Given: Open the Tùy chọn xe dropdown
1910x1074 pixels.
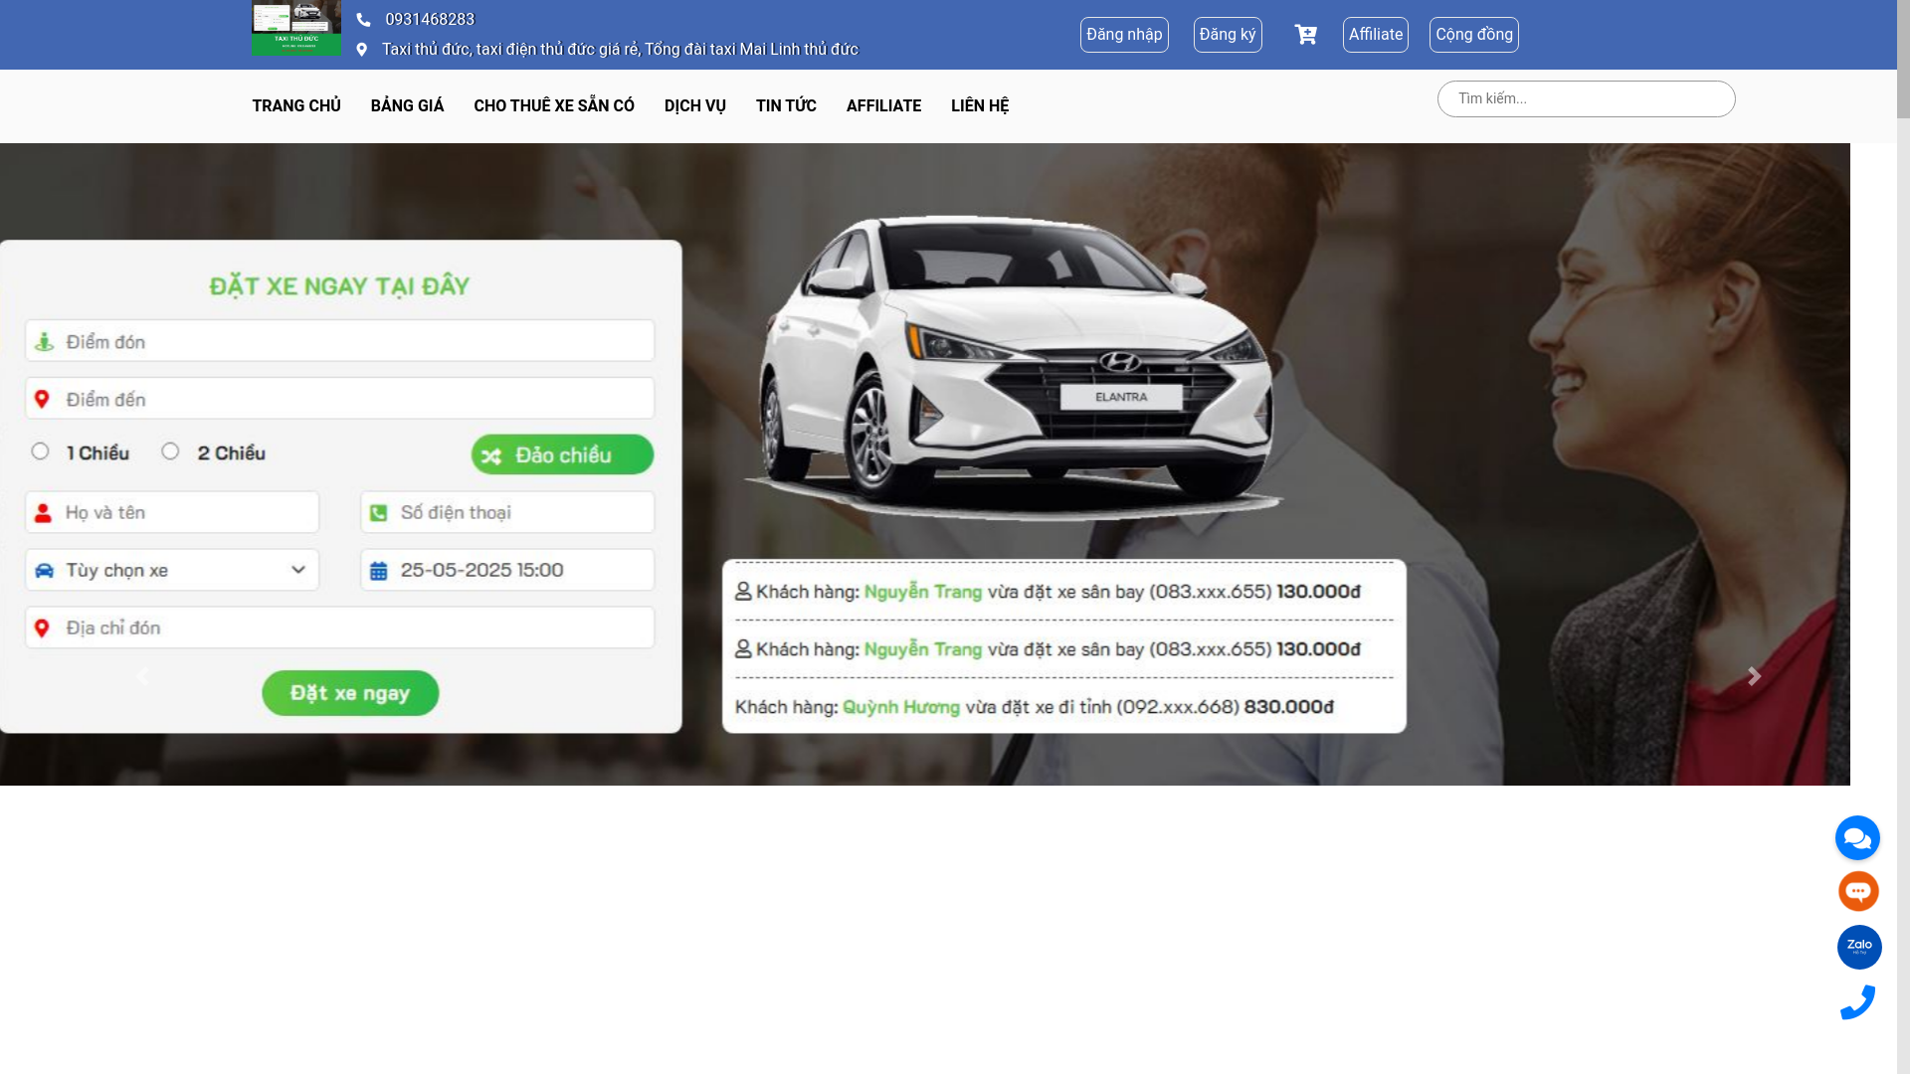Looking at the screenshot, I should tap(172, 570).
